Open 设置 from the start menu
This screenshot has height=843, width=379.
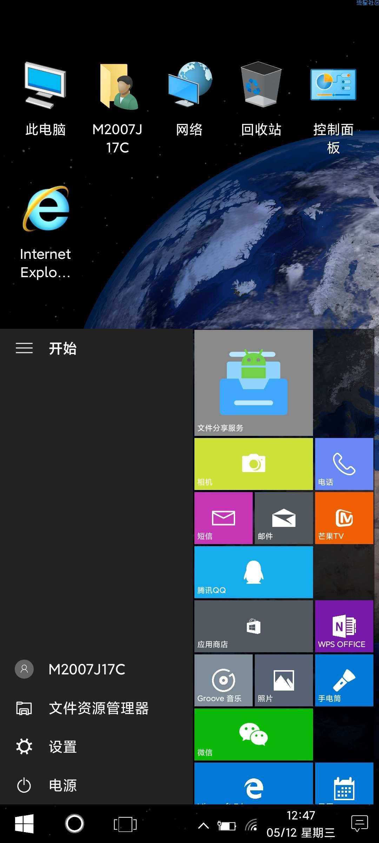click(97, 747)
